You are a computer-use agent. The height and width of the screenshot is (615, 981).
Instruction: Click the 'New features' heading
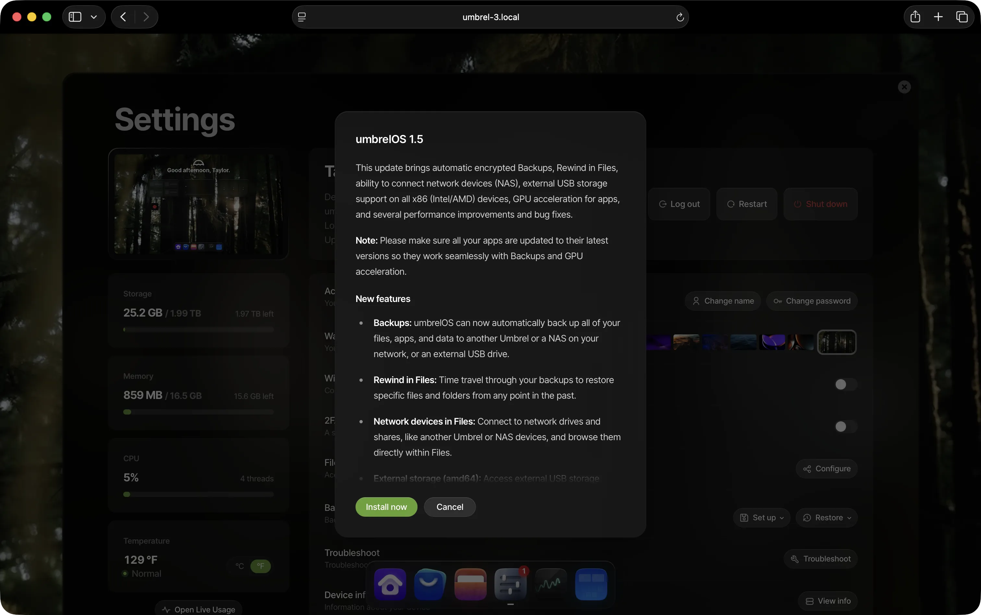point(383,298)
